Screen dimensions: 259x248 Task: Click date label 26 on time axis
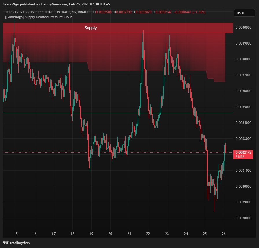pos(224,234)
